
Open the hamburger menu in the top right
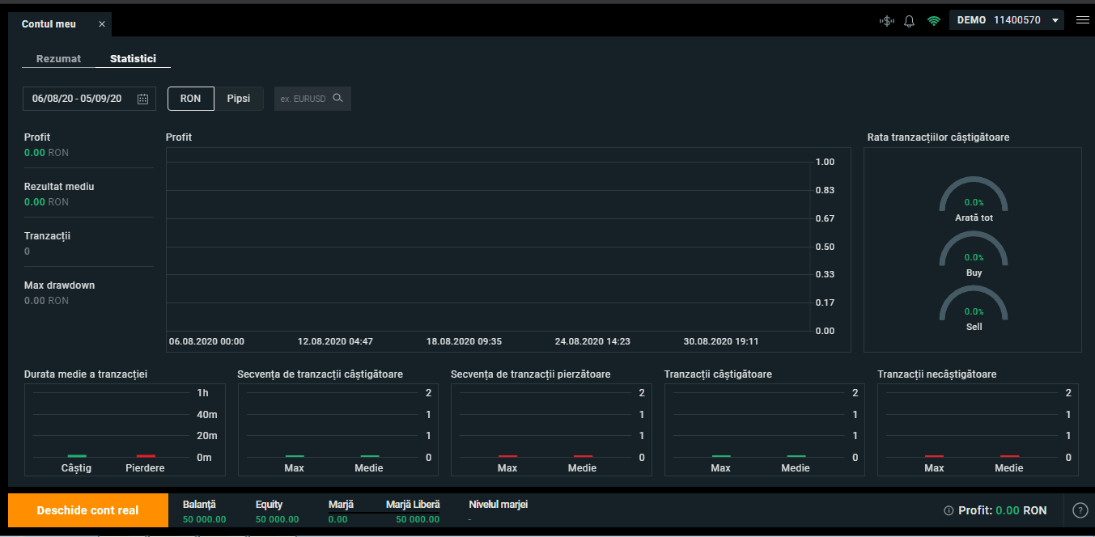coord(1083,20)
